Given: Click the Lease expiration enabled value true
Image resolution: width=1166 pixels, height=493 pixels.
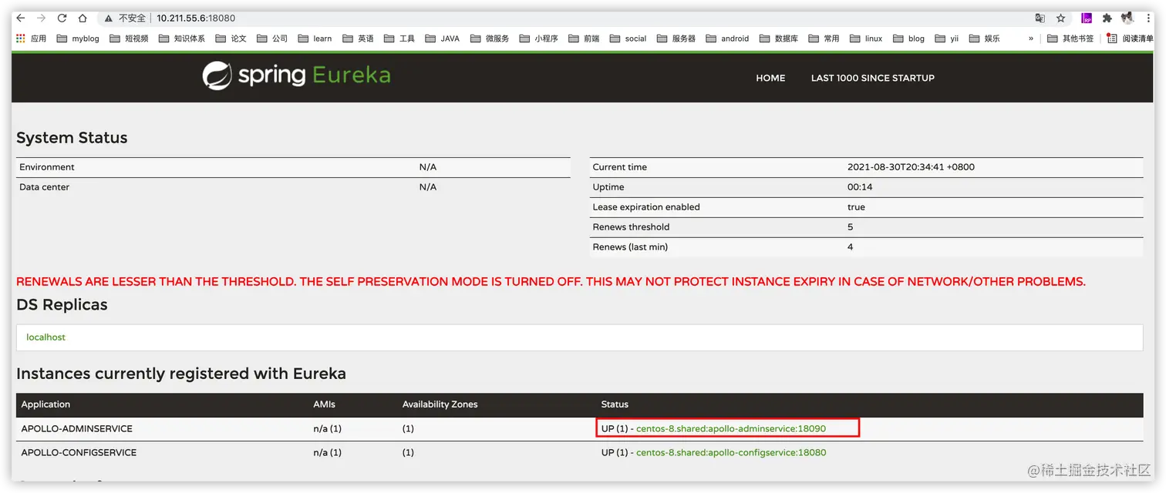Looking at the screenshot, I should tap(856, 207).
